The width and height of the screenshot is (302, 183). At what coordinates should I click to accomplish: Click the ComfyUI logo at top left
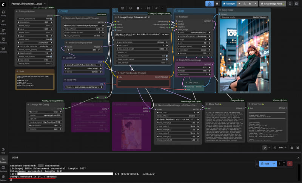tap(3, 4)
